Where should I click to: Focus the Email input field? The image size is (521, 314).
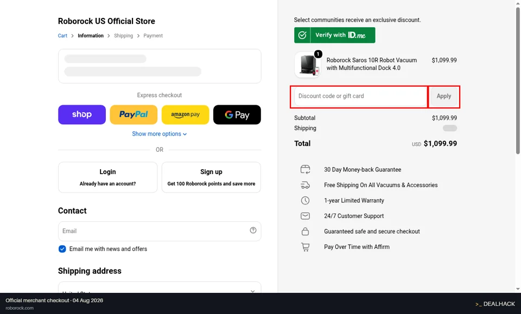coord(160,231)
